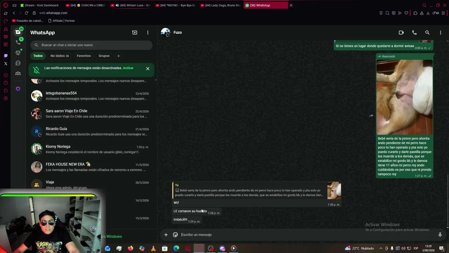Open the Meta AI purple ring icon
Image resolution: width=449 pixels, height=253 pixels.
coord(18,89)
